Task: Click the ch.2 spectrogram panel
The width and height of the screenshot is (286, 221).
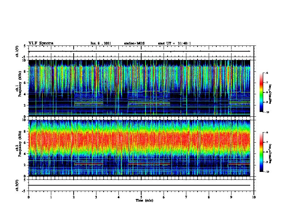Action: coord(139,148)
